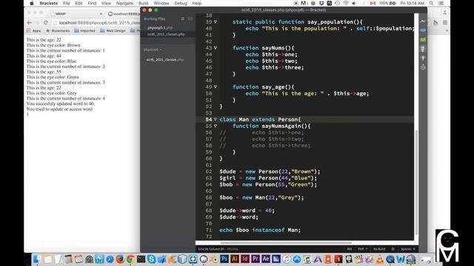474x266 pixels.
Task: Open Terminal from the Dock
Action: (x=141, y=259)
